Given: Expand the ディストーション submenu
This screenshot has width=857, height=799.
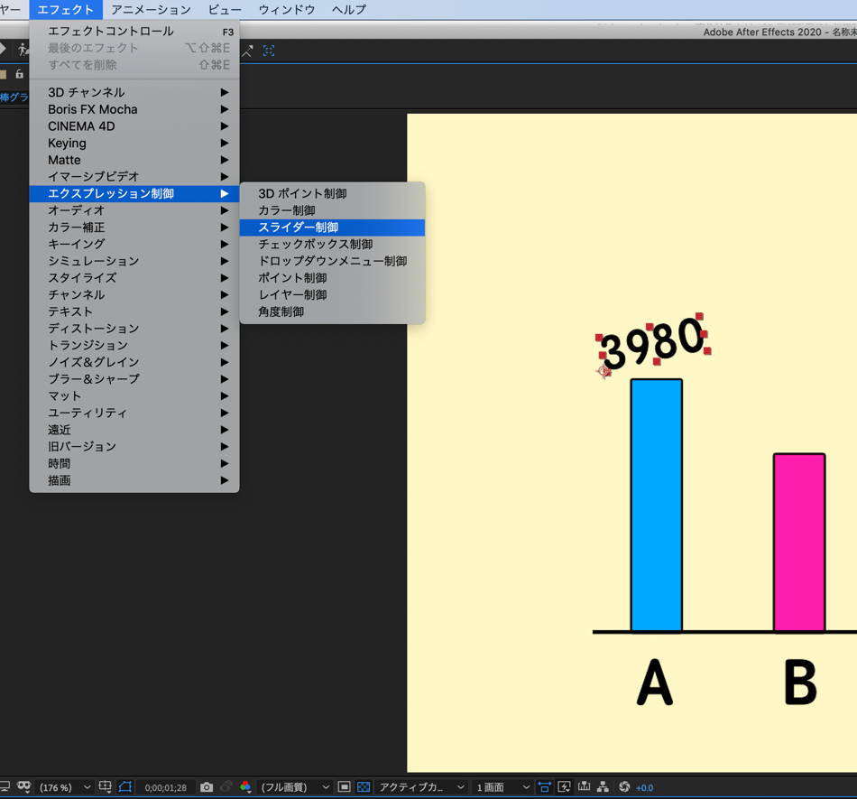Looking at the screenshot, I should [134, 329].
